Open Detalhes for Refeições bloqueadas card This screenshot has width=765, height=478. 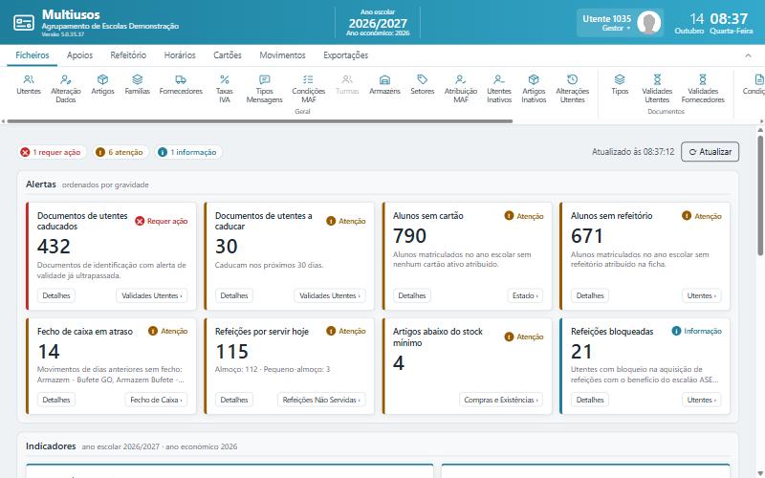point(590,400)
